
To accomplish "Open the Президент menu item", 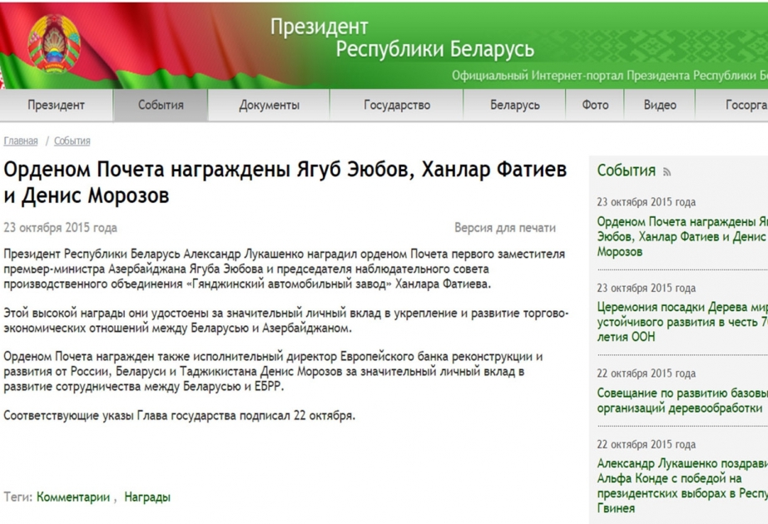I will tap(56, 106).
